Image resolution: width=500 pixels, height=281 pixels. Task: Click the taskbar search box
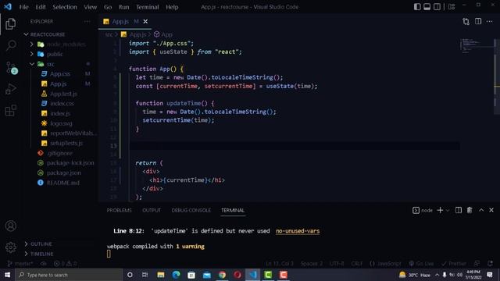point(69,275)
